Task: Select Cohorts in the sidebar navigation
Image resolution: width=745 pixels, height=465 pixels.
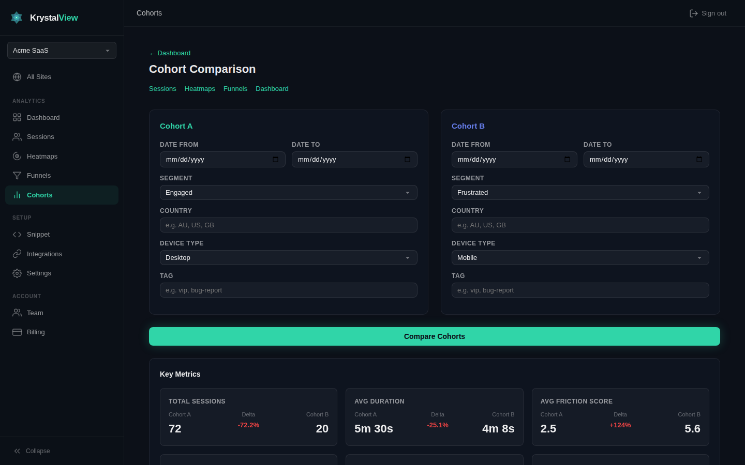Action: point(39,195)
